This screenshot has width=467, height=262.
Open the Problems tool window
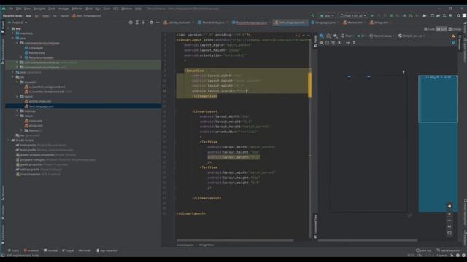coord(31,250)
